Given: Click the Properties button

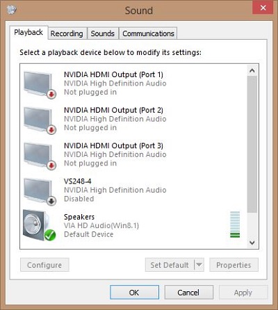Looking at the screenshot, I should pyautogui.click(x=234, y=265).
